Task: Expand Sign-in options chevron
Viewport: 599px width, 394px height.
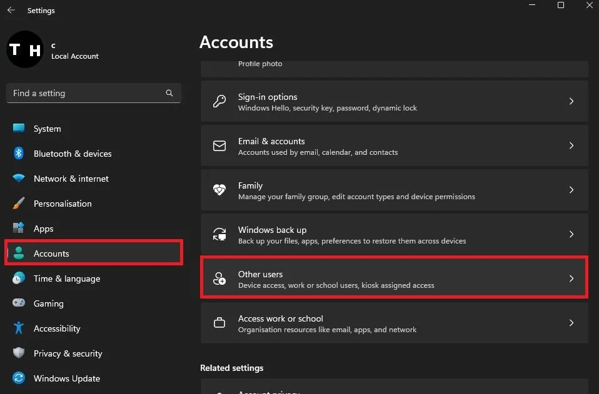Action: (x=571, y=101)
